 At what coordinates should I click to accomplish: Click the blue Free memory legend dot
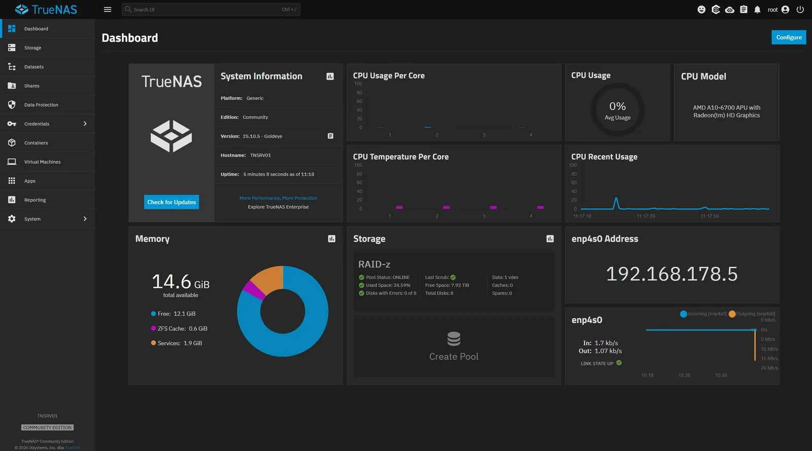coord(153,314)
